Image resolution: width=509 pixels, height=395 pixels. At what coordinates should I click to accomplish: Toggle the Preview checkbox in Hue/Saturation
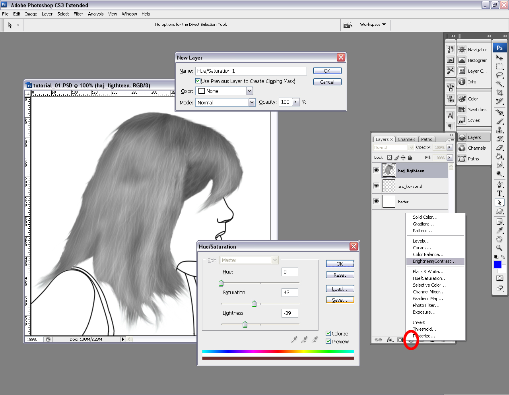point(328,341)
